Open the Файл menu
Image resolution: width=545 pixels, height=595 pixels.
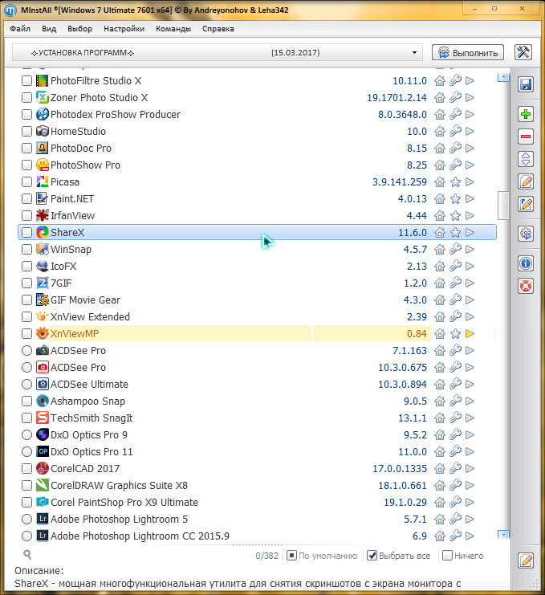click(x=20, y=29)
